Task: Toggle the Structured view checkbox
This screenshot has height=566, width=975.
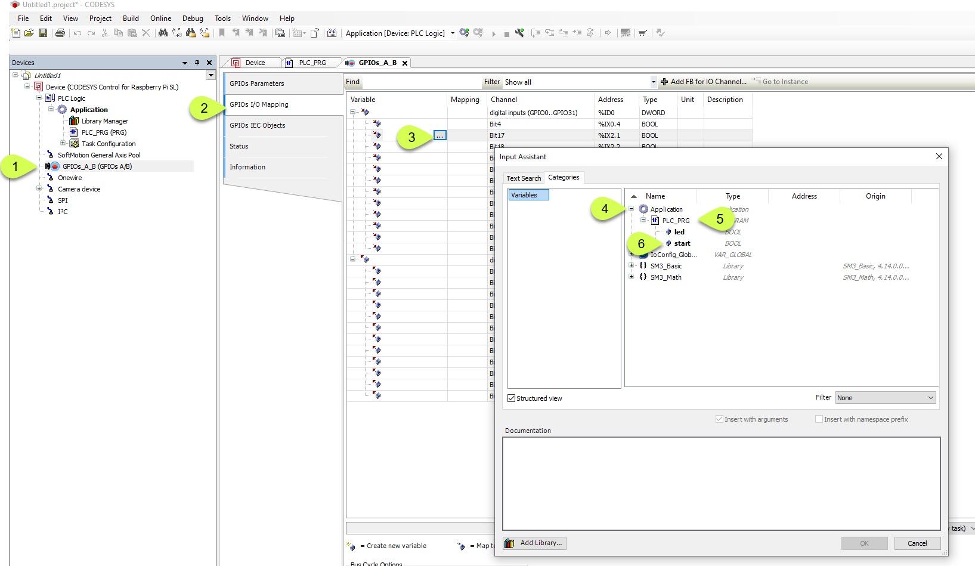Action: click(511, 398)
